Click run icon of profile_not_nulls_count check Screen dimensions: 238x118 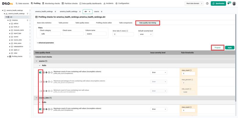point(44,91)
